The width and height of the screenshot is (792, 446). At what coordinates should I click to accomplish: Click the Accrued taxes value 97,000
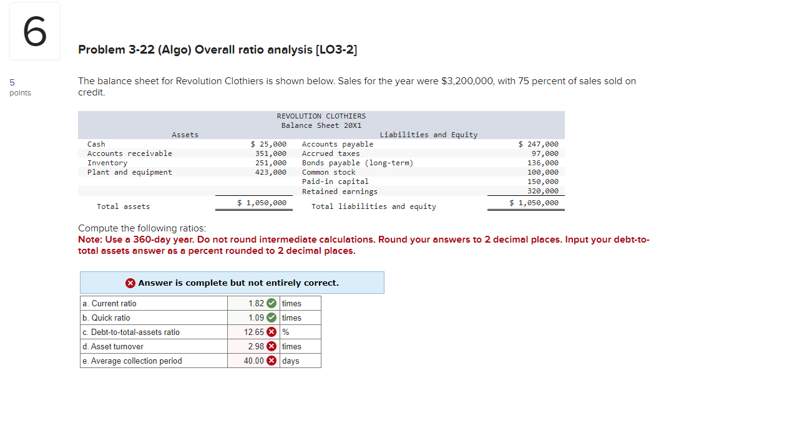click(x=545, y=153)
